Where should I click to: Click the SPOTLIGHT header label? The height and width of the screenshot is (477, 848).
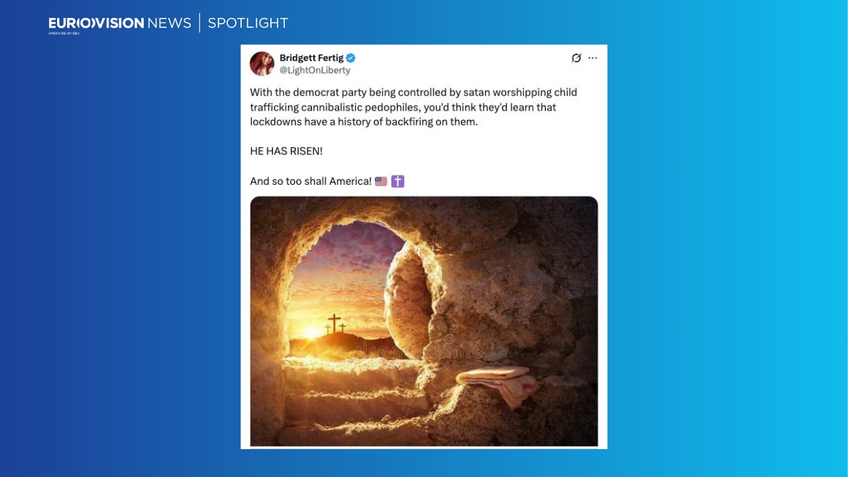pyautogui.click(x=248, y=23)
